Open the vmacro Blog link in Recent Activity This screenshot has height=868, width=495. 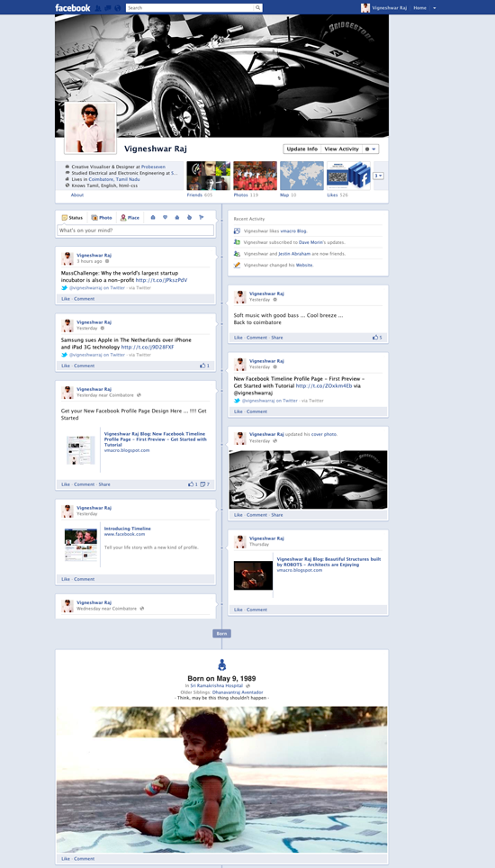[x=294, y=231]
